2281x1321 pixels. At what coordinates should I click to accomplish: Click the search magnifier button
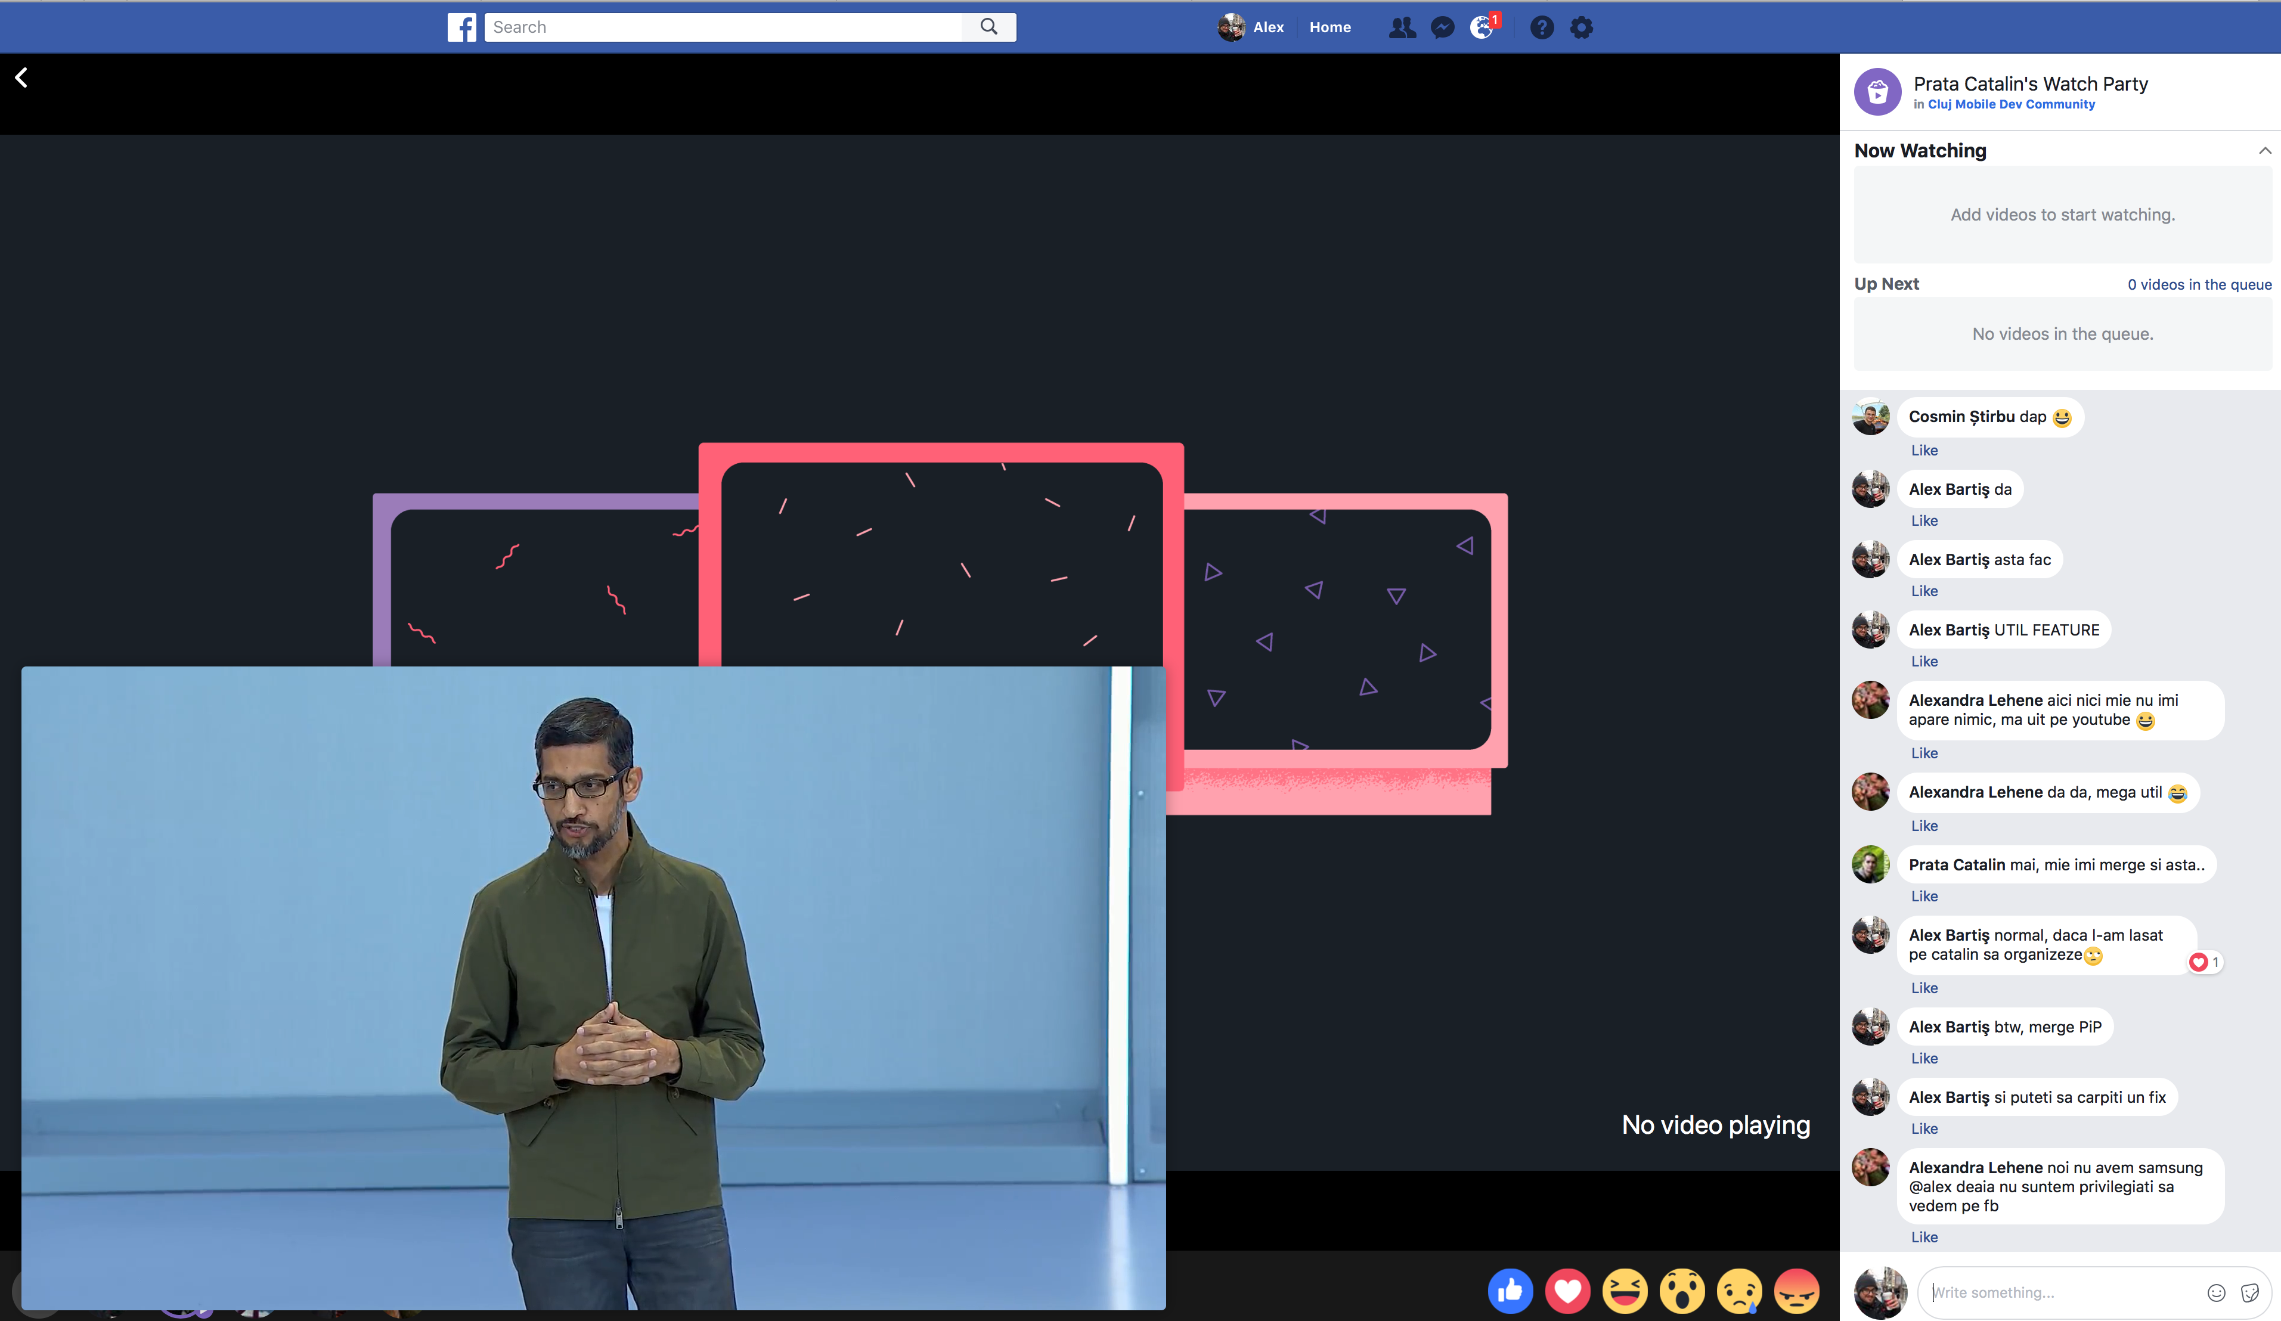pos(988,27)
